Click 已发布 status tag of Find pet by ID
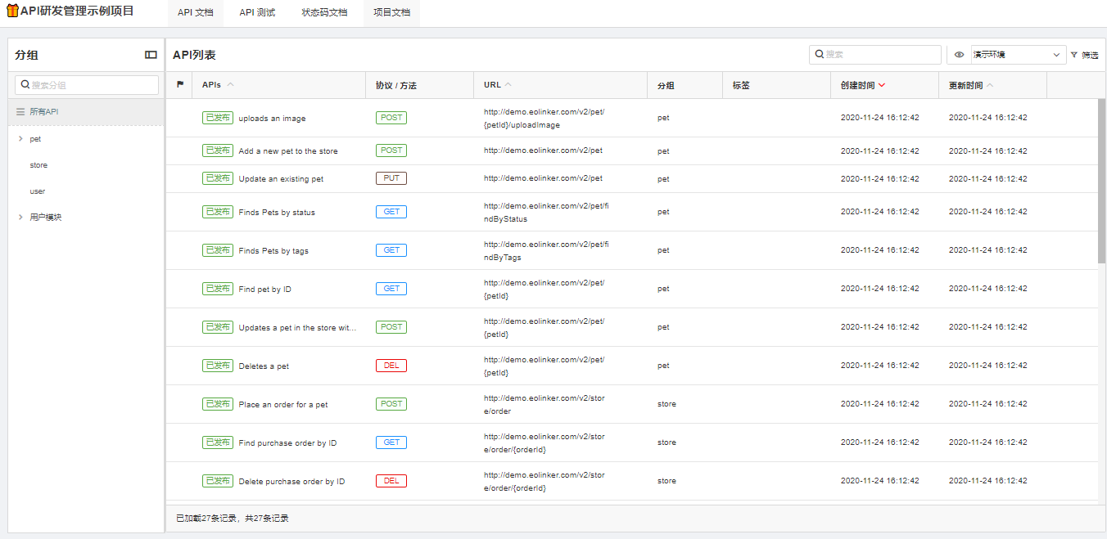1107x539 pixels. 218,289
